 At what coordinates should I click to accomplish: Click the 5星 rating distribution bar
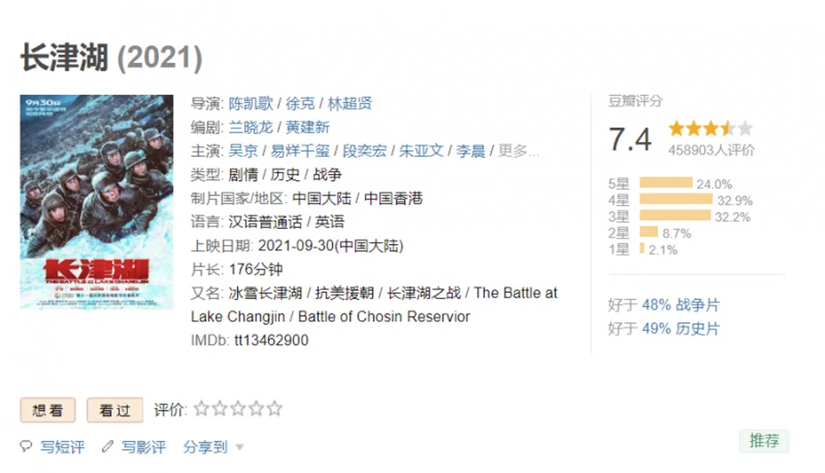click(665, 183)
